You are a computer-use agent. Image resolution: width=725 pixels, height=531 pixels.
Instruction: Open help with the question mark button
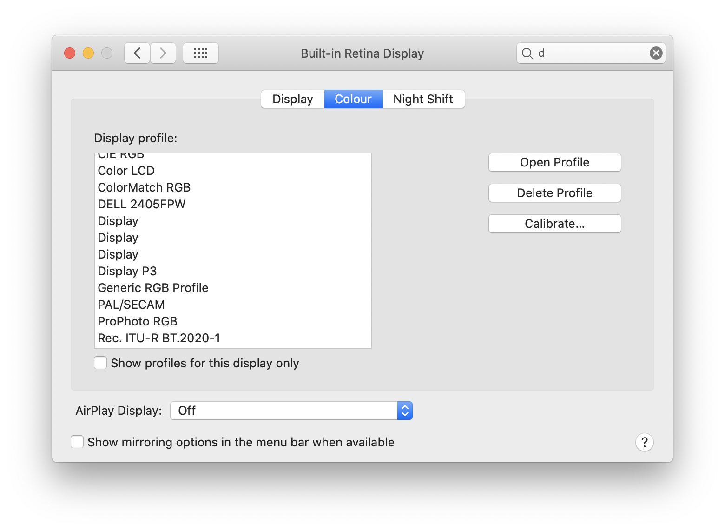click(645, 442)
